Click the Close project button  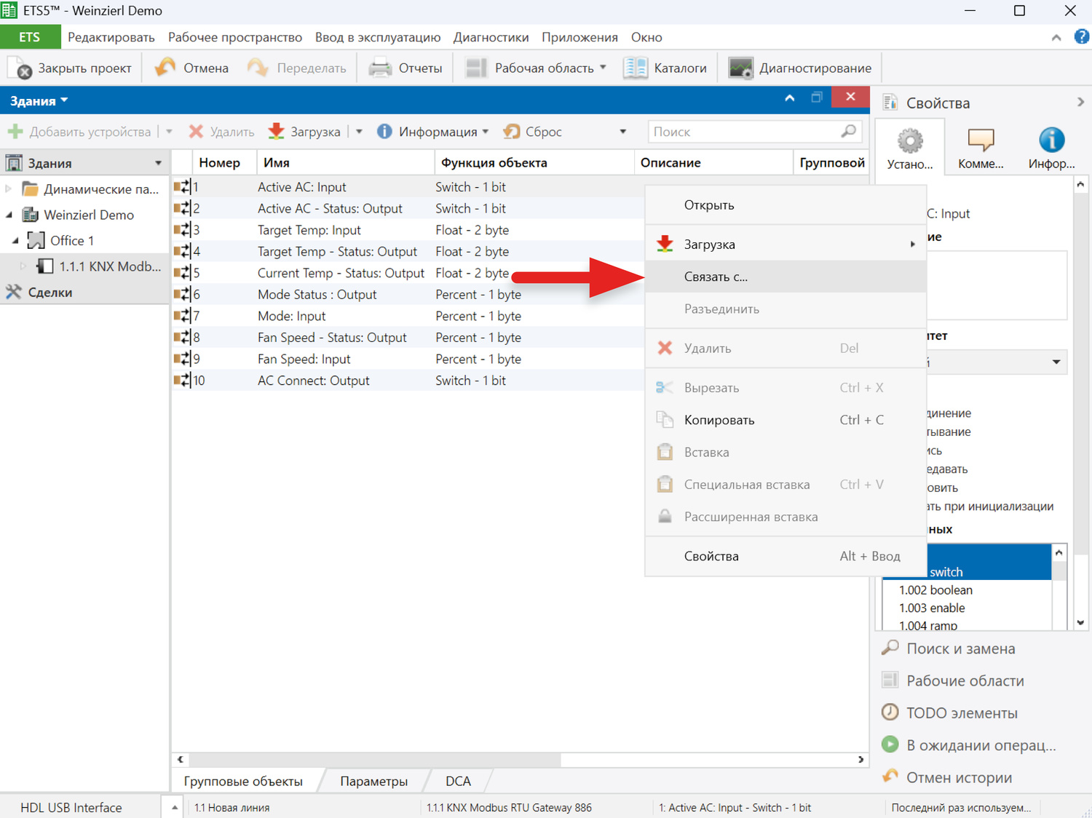[71, 68]
